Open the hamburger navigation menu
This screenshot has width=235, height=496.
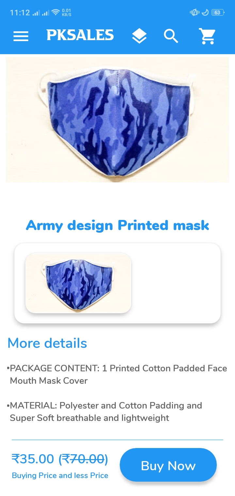[x=21, y=36]
